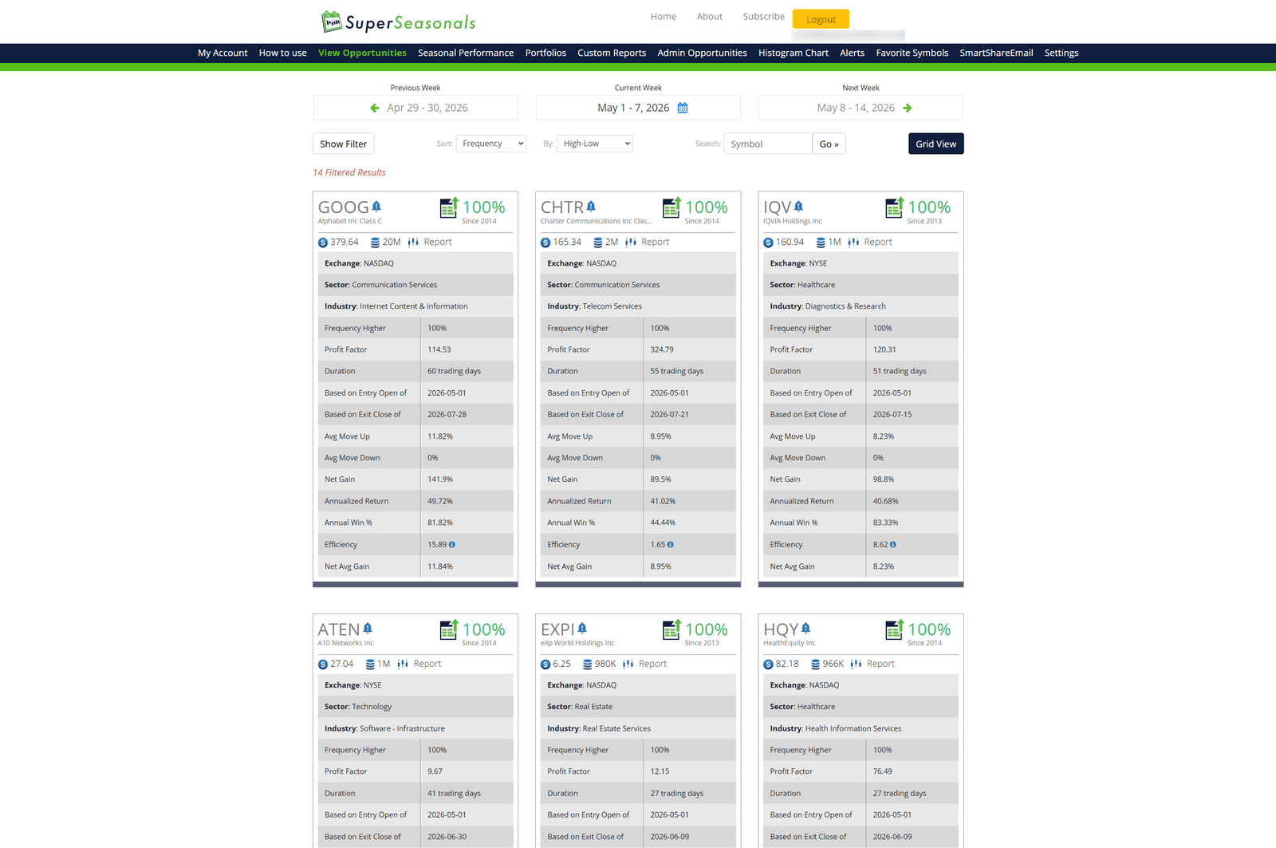Click GOOG Efficiency info icon
The width and height of the screenshot is (1276, 848).
[x=452, y=545]
